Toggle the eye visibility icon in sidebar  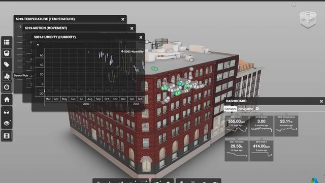click(x=7, y=123)
